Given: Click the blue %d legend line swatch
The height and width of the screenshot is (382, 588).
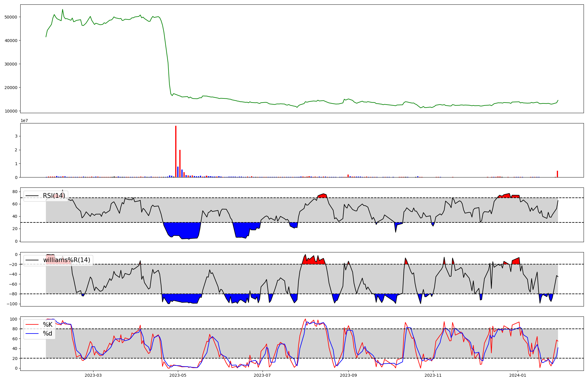Looking at the screenshot, I should 32,334.
